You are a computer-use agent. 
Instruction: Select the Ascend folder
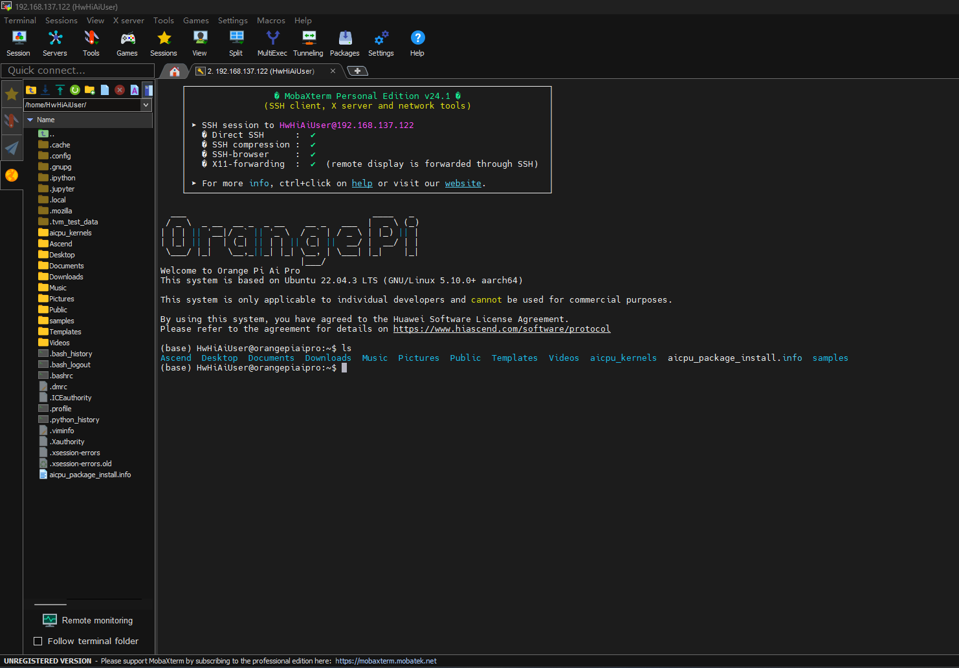[x=55, y=244]
